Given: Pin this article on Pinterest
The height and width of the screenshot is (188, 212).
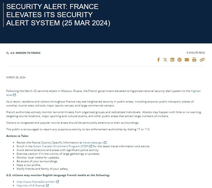Looking at the screenshot, I should 180,60.
